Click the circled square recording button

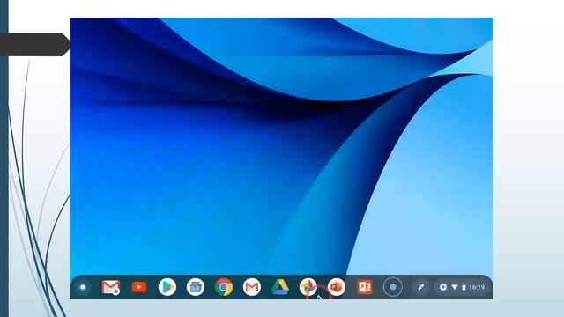click(393, 287)
